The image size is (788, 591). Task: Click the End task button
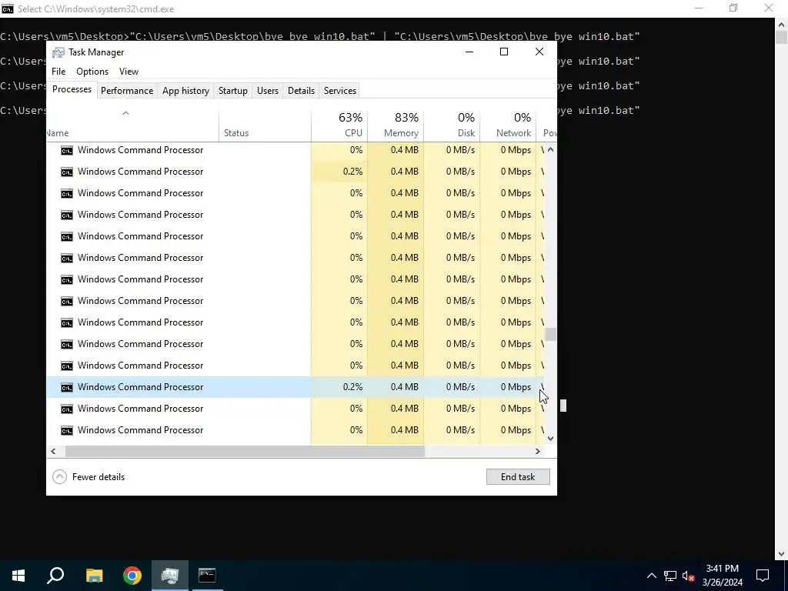518,477
